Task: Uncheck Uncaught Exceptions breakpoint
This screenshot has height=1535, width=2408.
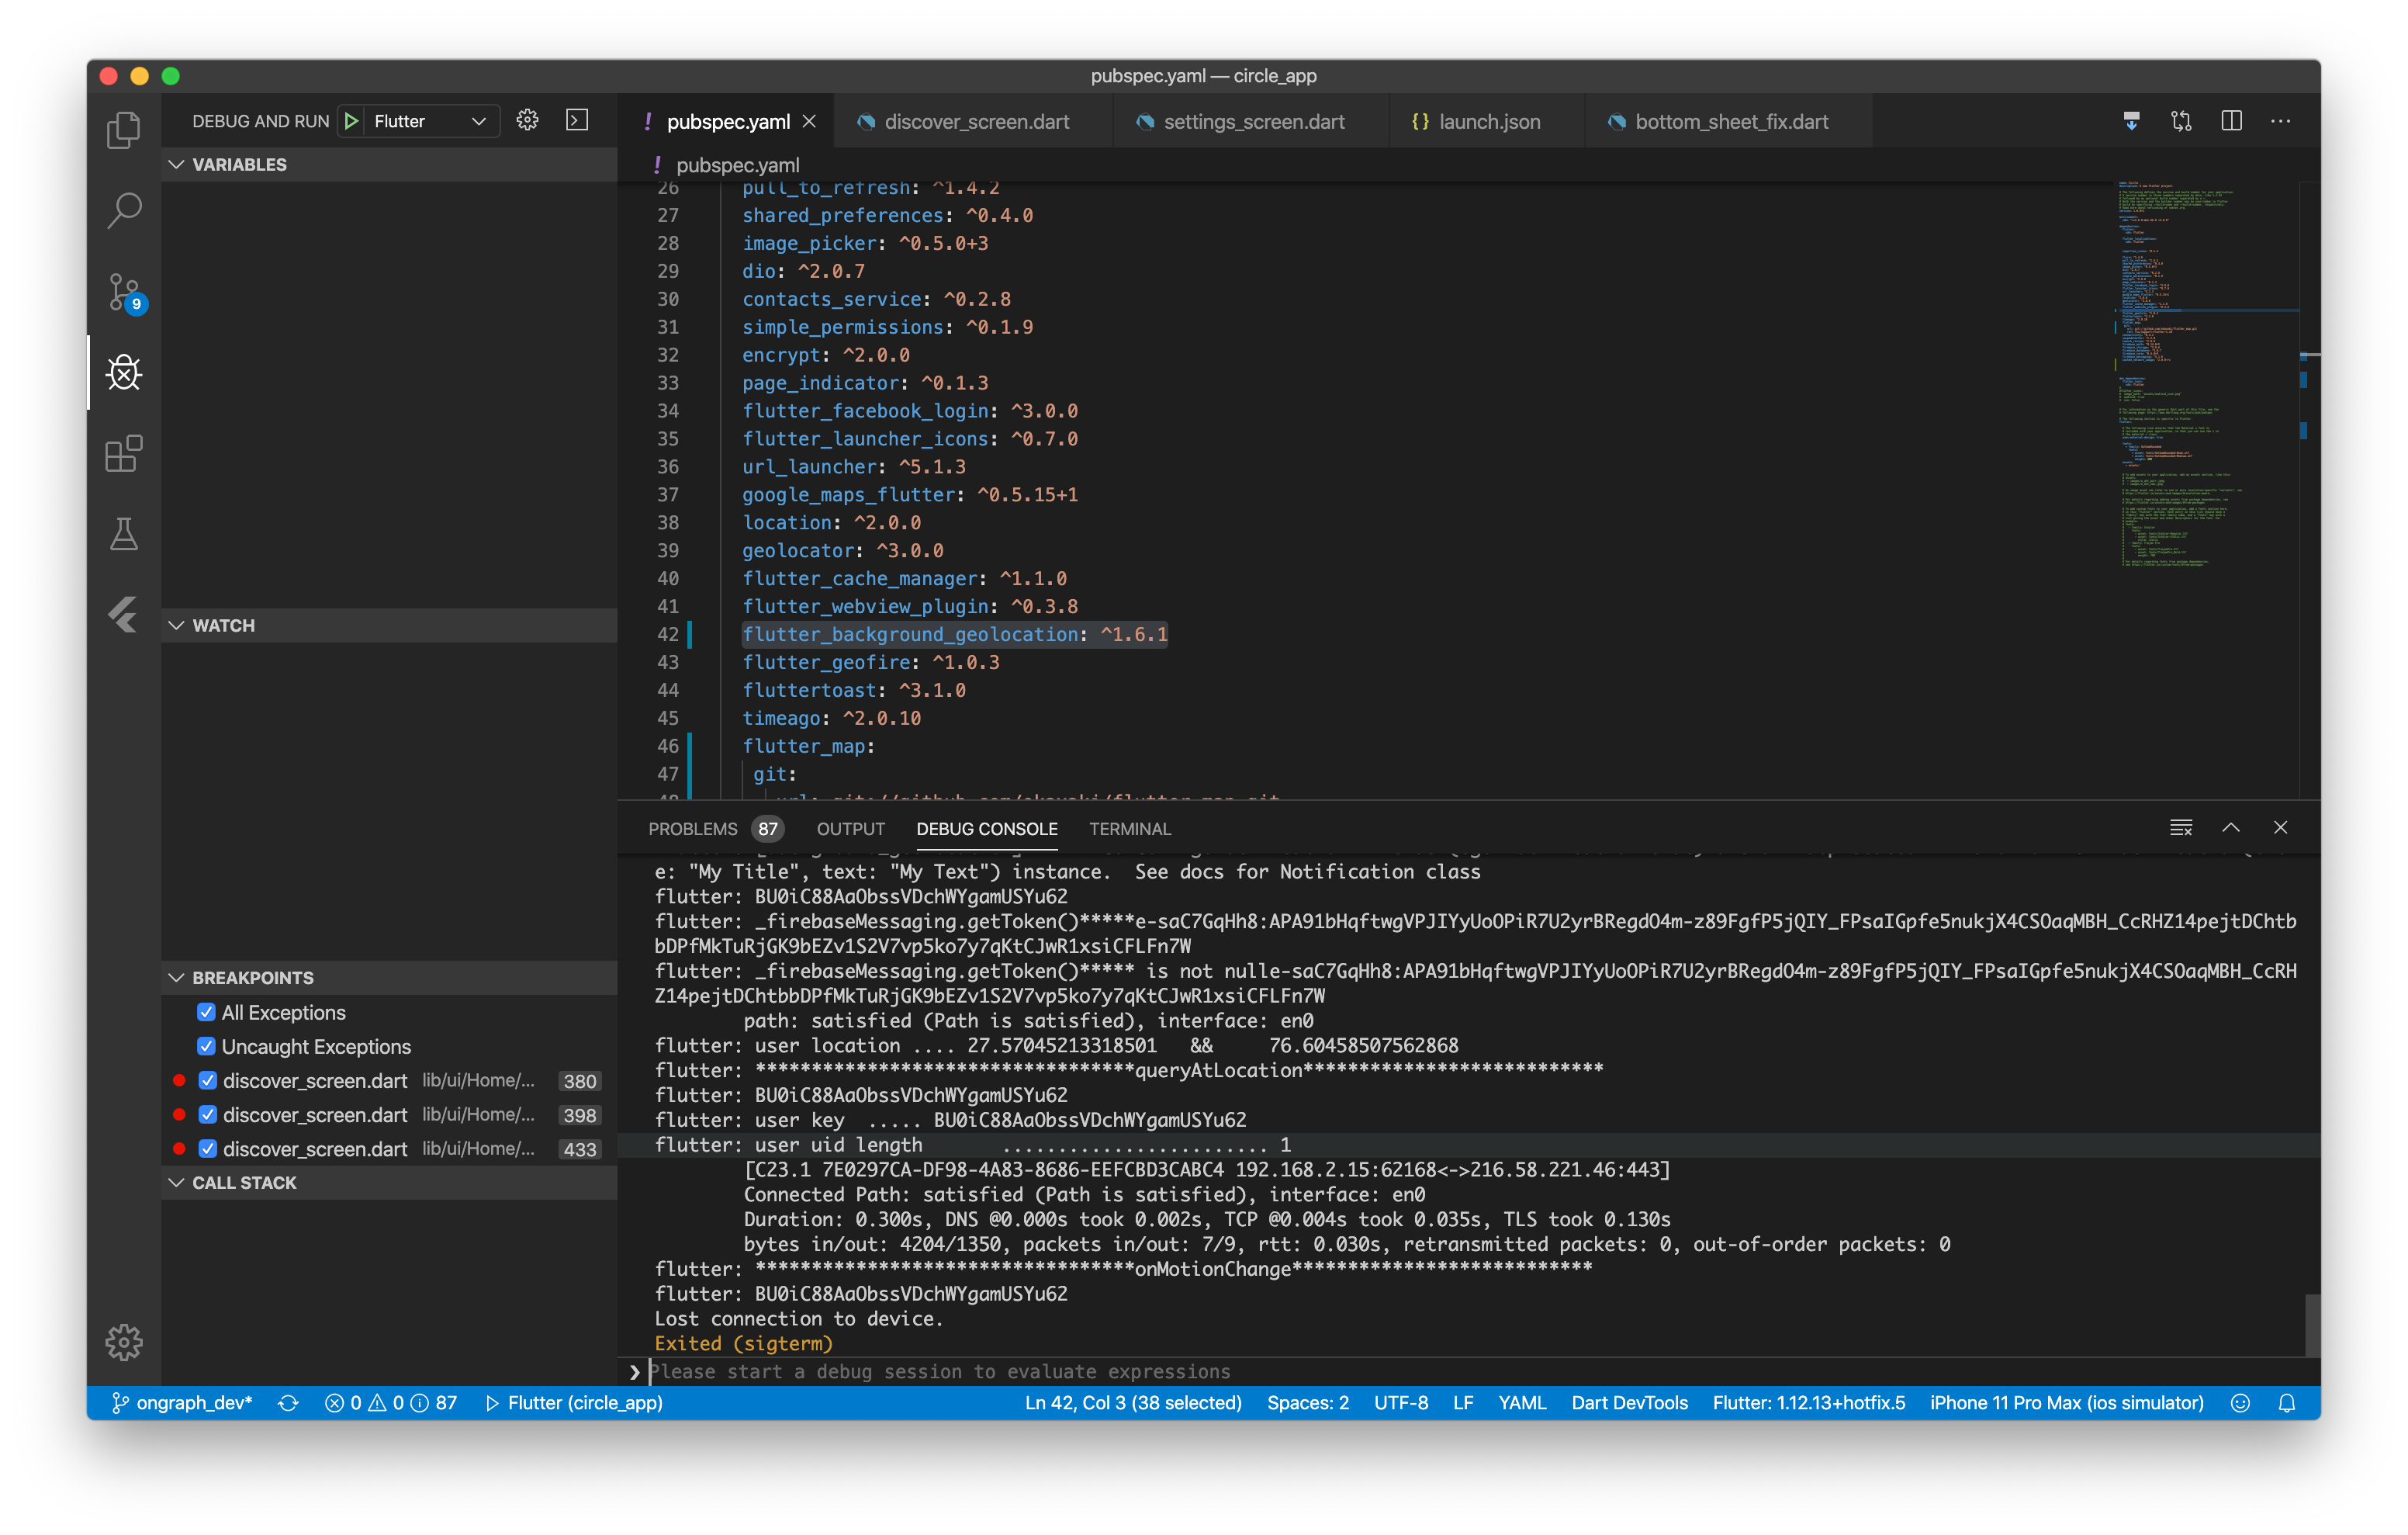Action: click(x=206, y=1045)
